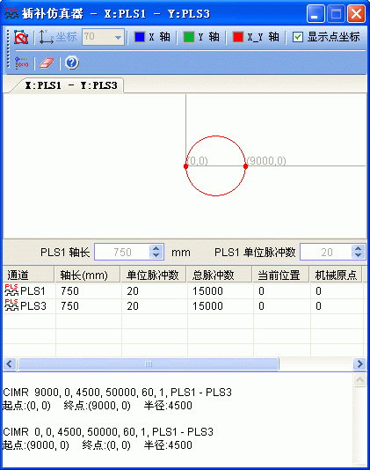The width and height of the screenshot is (370, 470).
Task: Click the 轴长(mm) column header
Action: coord(88,275)
